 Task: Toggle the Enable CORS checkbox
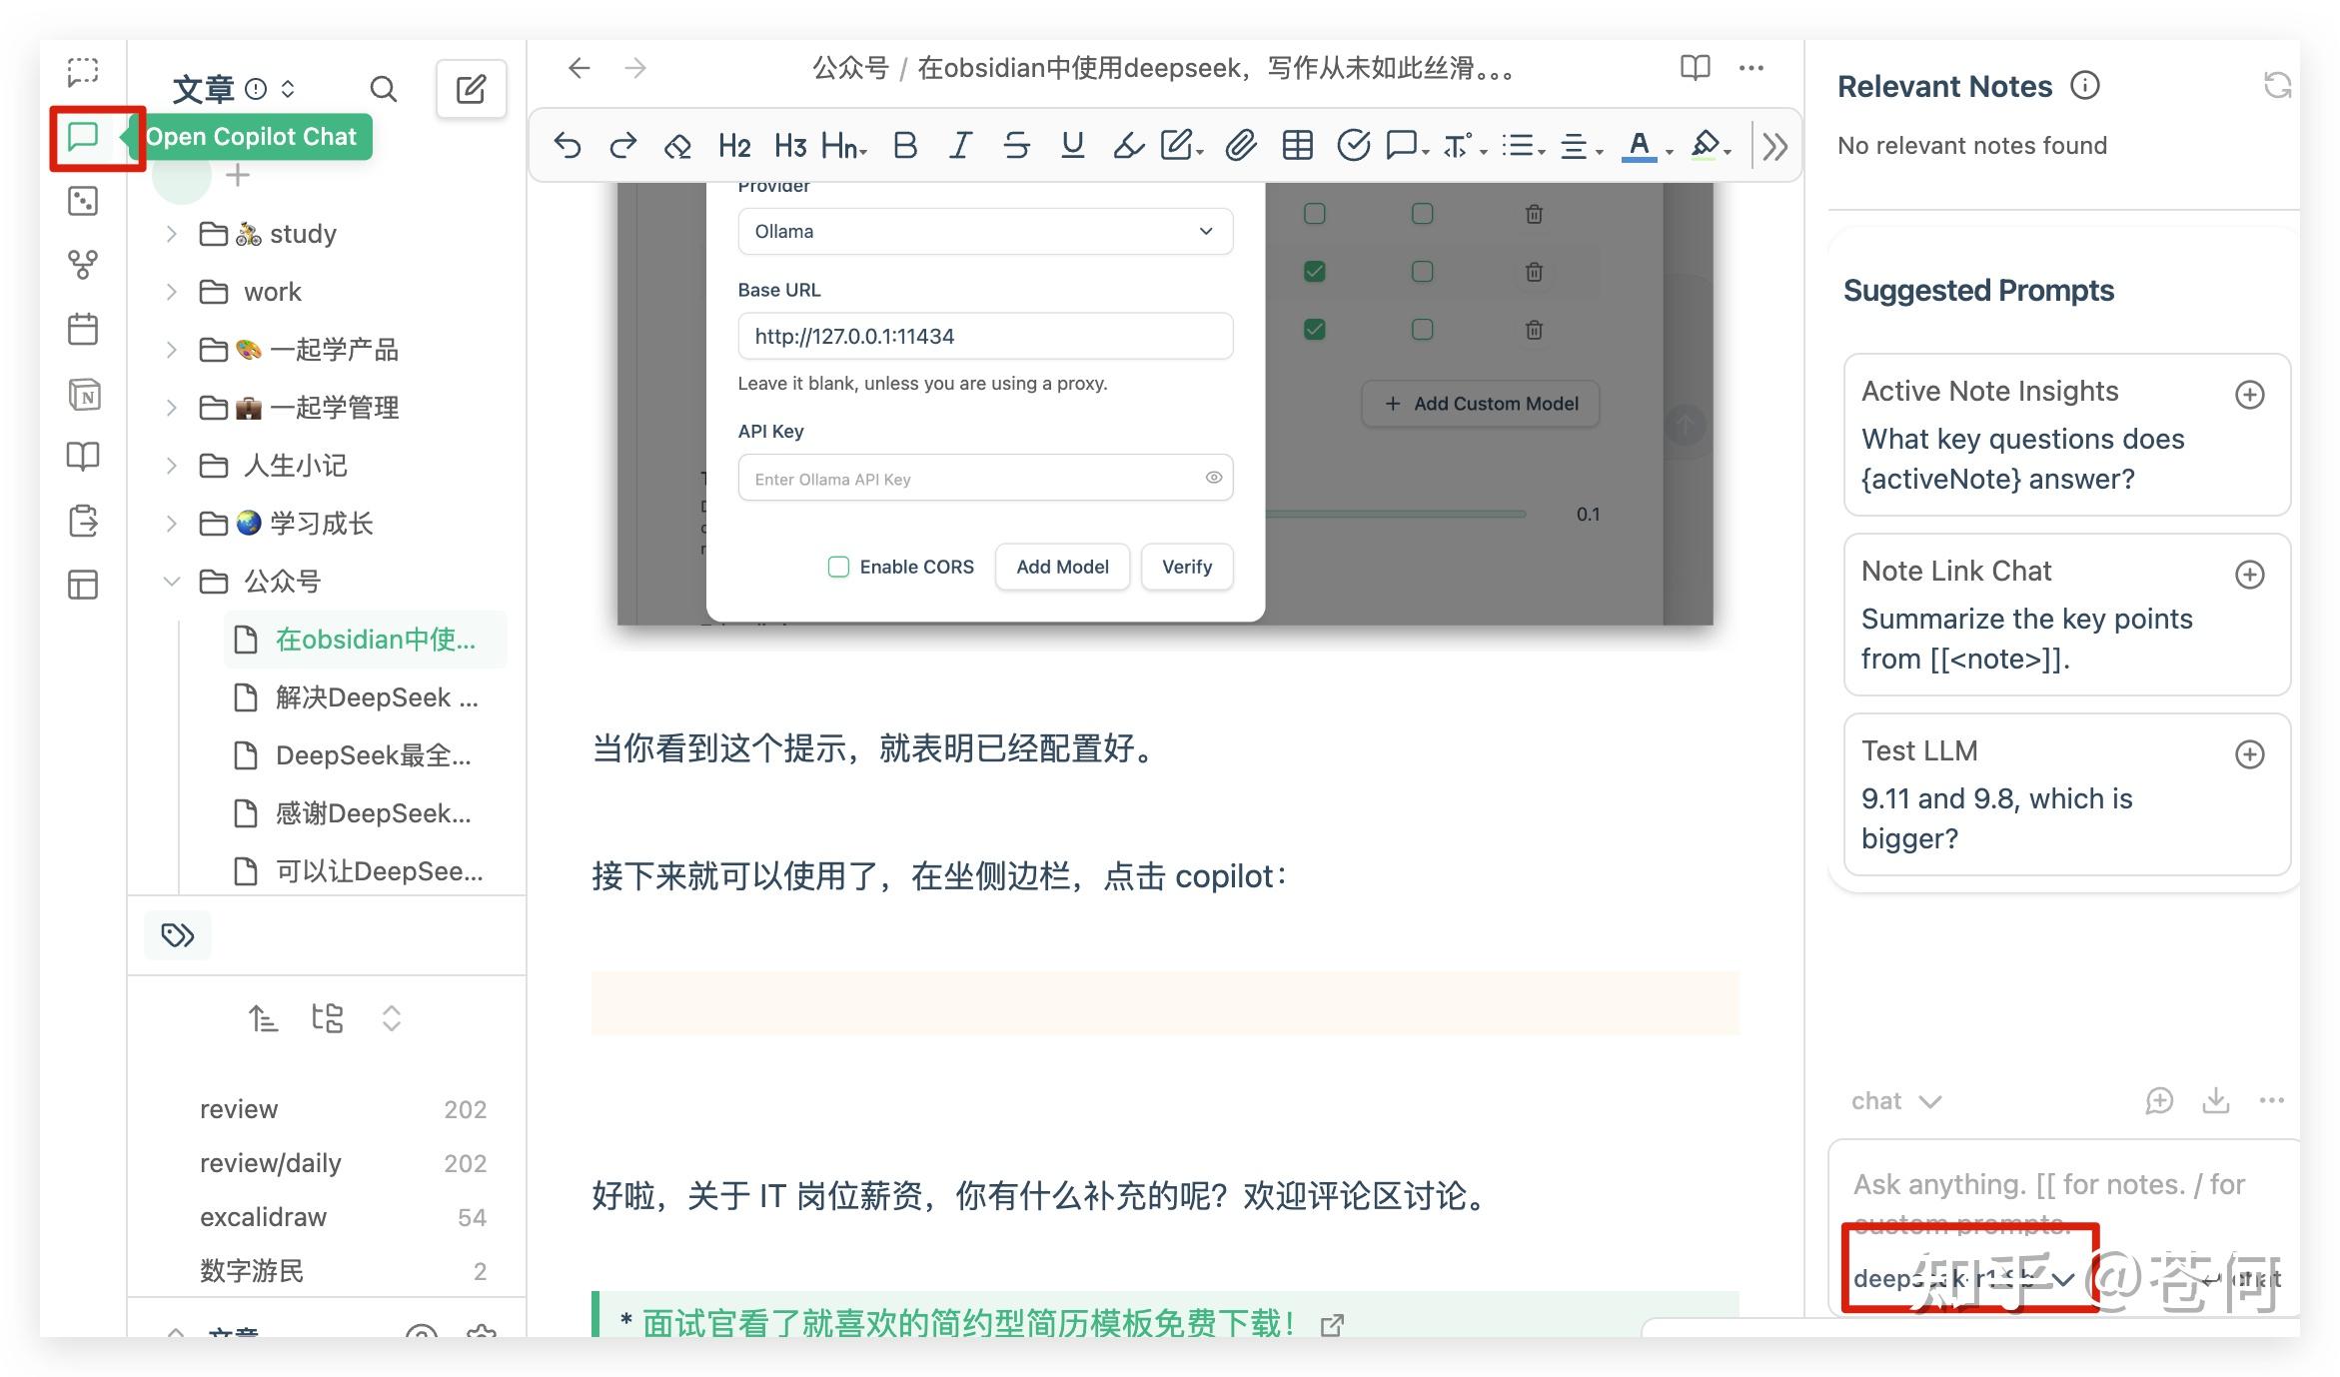[838, 567]
